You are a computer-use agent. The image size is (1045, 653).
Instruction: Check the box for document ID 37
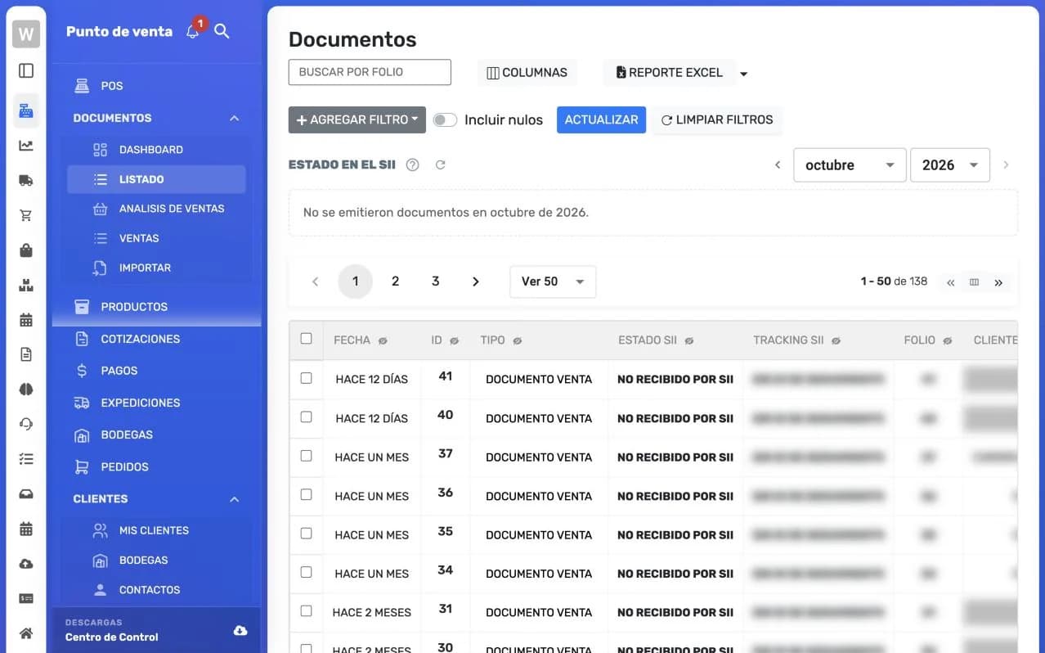click(x=306, y=456)
